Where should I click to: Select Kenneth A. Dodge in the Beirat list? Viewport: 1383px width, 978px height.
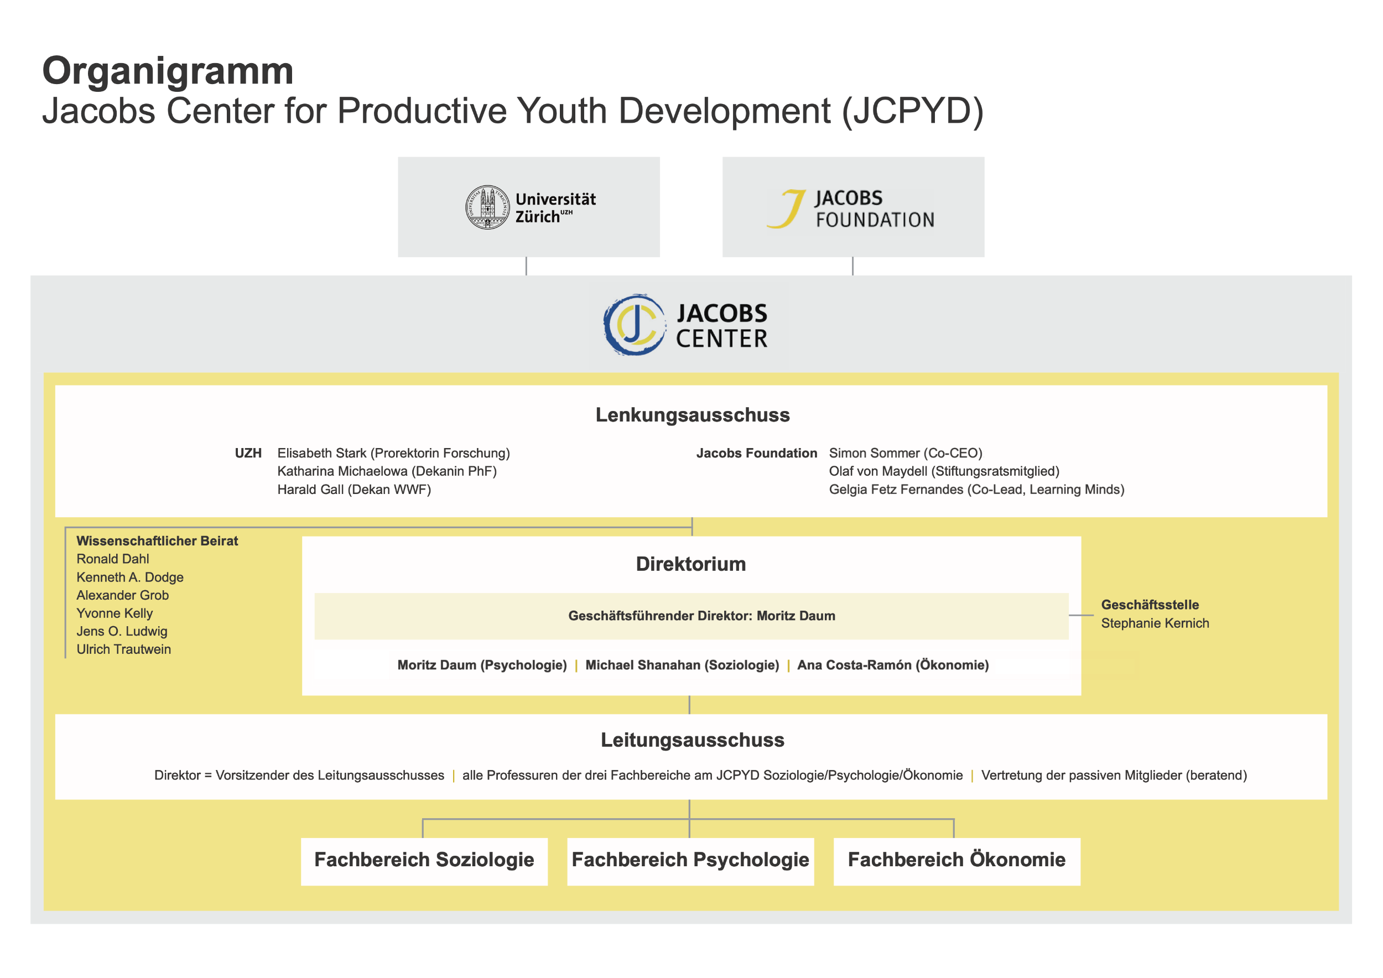(130, 577)
